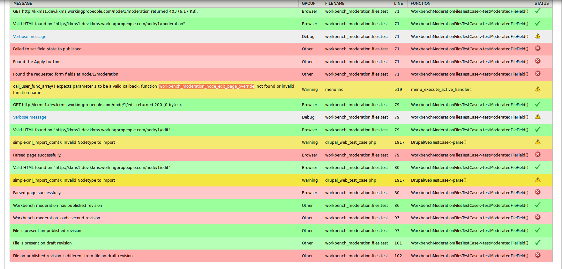The width and height of the screenshot is (562, 269).
Task: Click 'Workbench moderation loads second revision' message
Action: tap(56, 218)
